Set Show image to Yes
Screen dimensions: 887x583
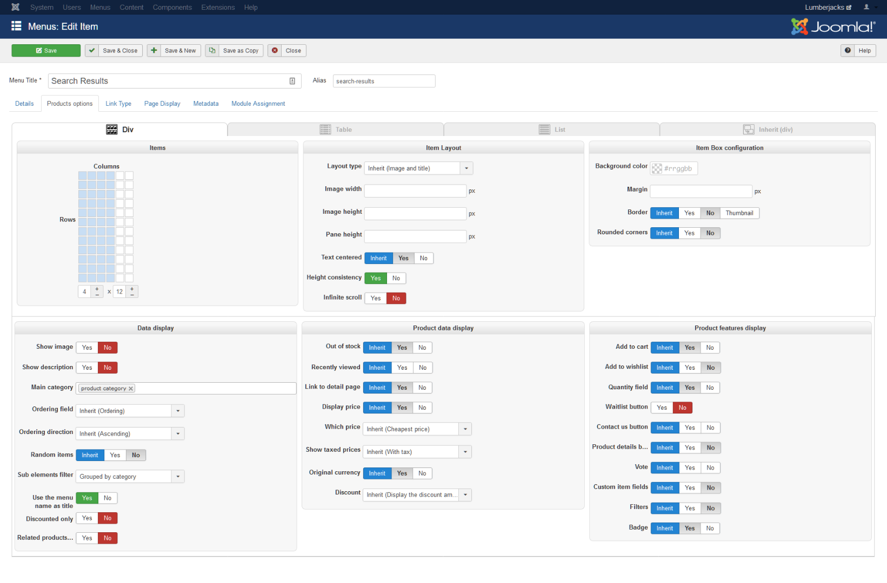coord(87,348)
